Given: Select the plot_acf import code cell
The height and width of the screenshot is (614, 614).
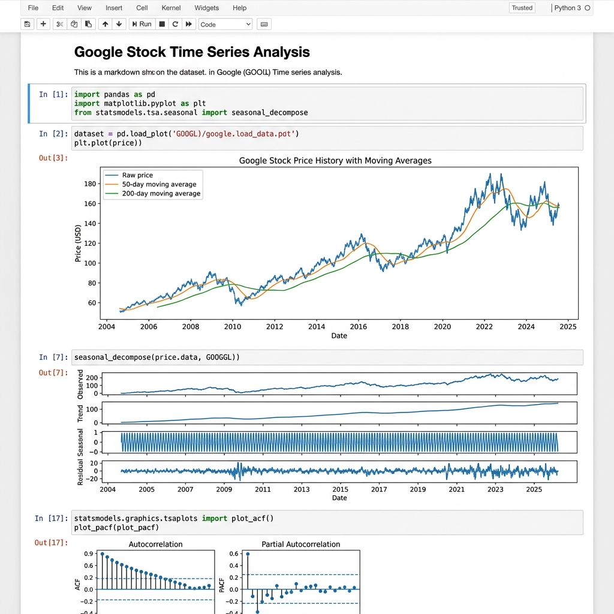Looking at the screenshot, I should pyautogui.click(x=327, y=522).
